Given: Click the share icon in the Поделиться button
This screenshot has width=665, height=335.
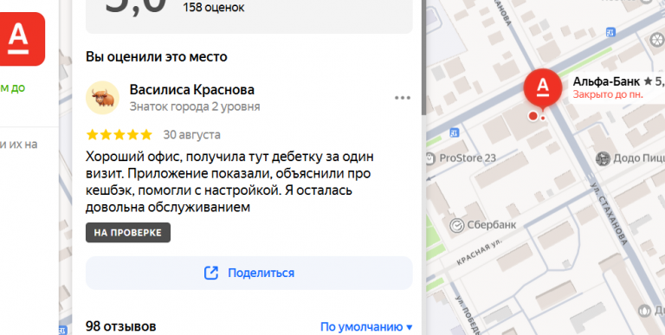Looking at the screenshot, I should point(210,273).
